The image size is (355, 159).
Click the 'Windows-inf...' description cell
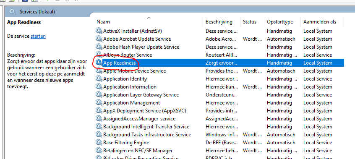tap(222, 134)
